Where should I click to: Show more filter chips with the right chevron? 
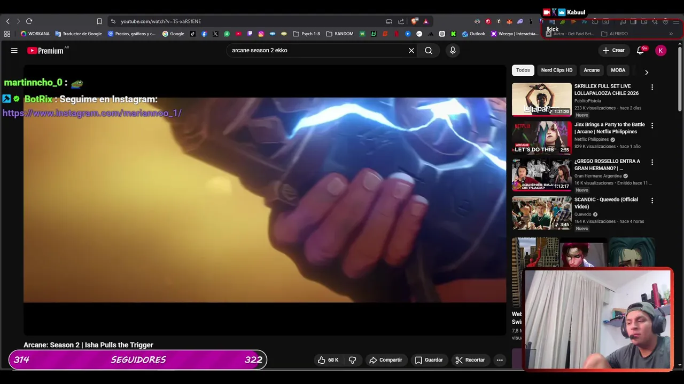pyautogui.click(x=646, y=73)
